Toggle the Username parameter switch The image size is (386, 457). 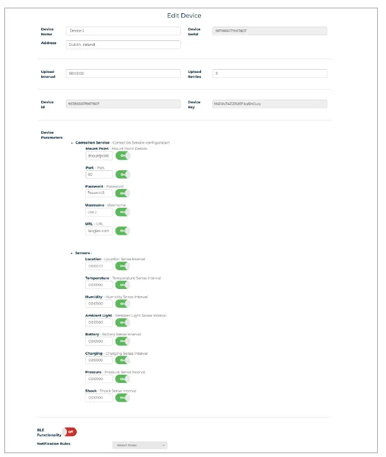(x=122, y=212)
